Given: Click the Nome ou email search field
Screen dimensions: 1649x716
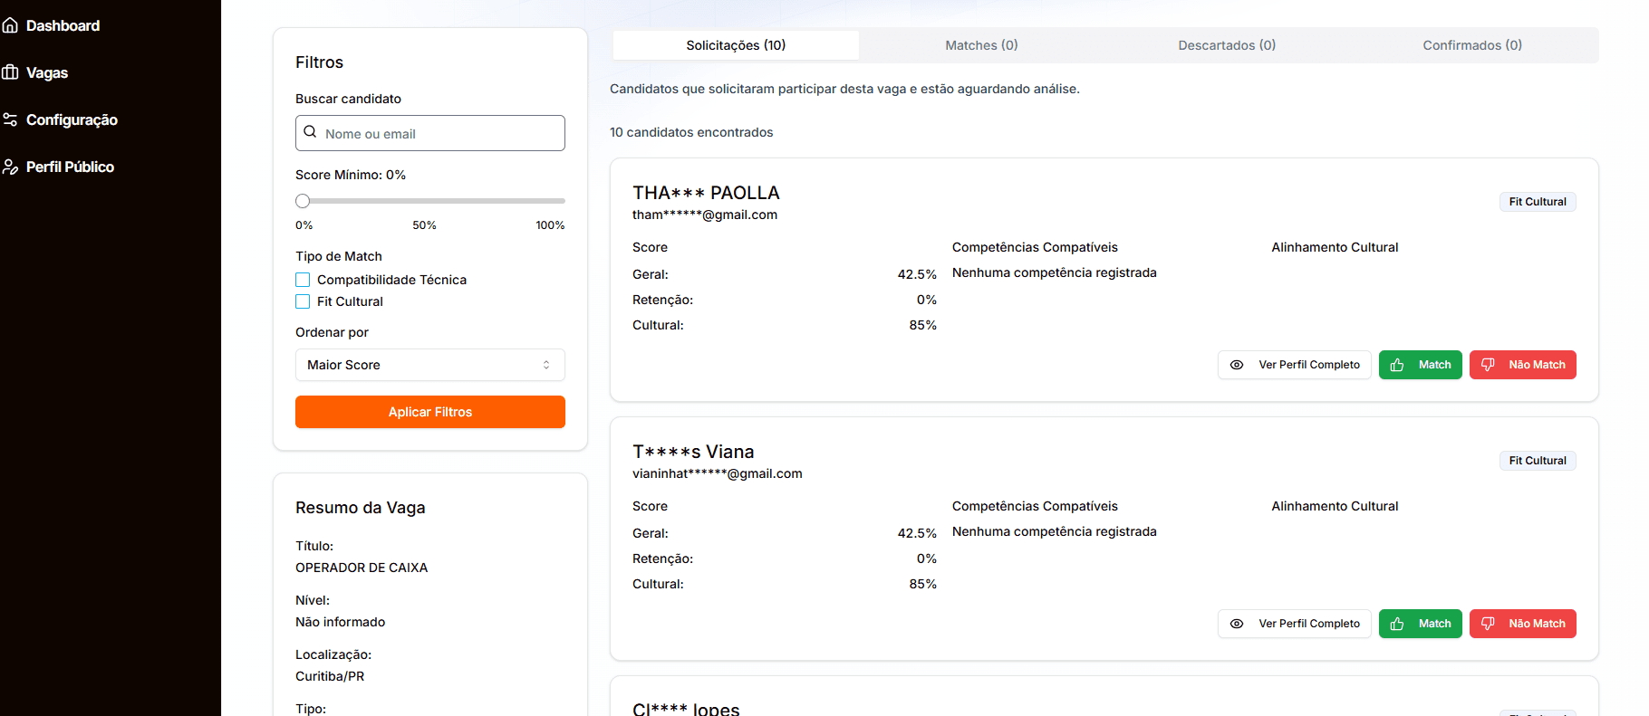Looking at the screenshot, I should 439,133.
